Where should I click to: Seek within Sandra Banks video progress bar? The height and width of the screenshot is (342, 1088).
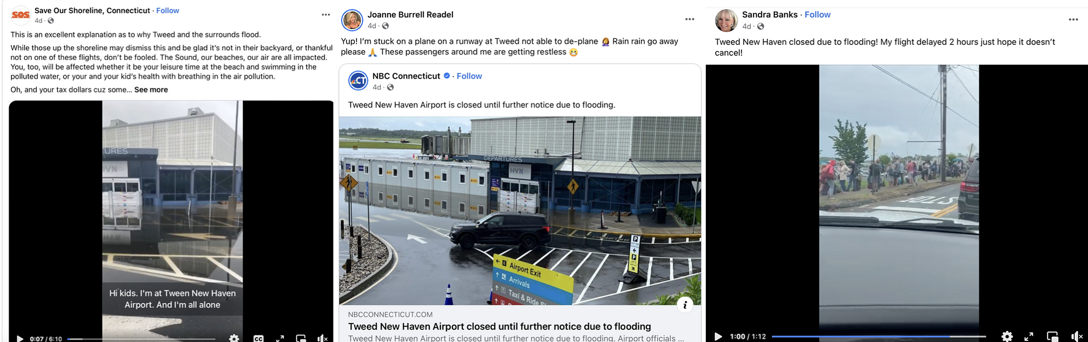click(x=879, y=336)
